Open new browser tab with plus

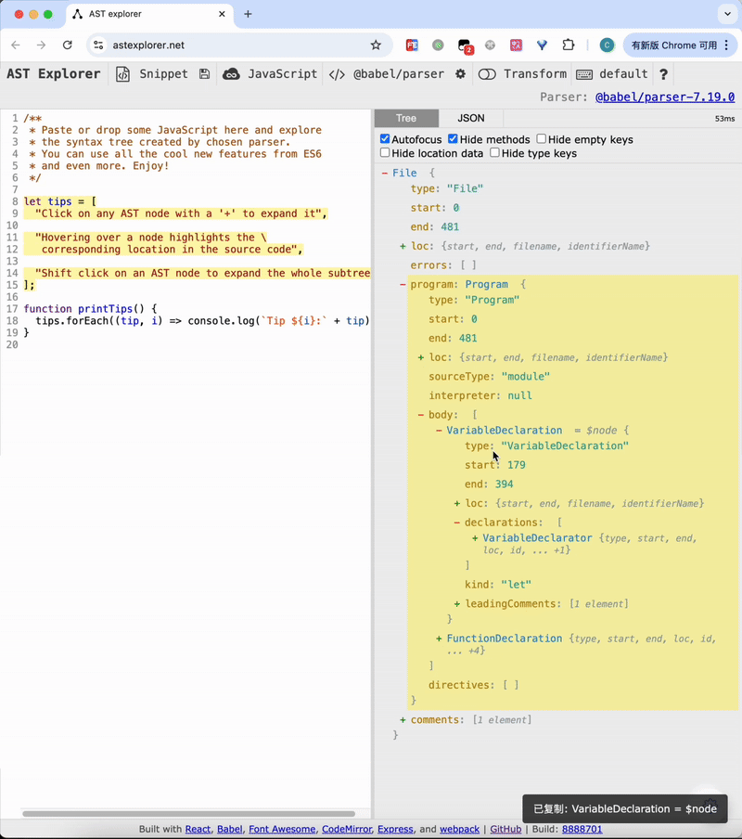tap(248, 14)
